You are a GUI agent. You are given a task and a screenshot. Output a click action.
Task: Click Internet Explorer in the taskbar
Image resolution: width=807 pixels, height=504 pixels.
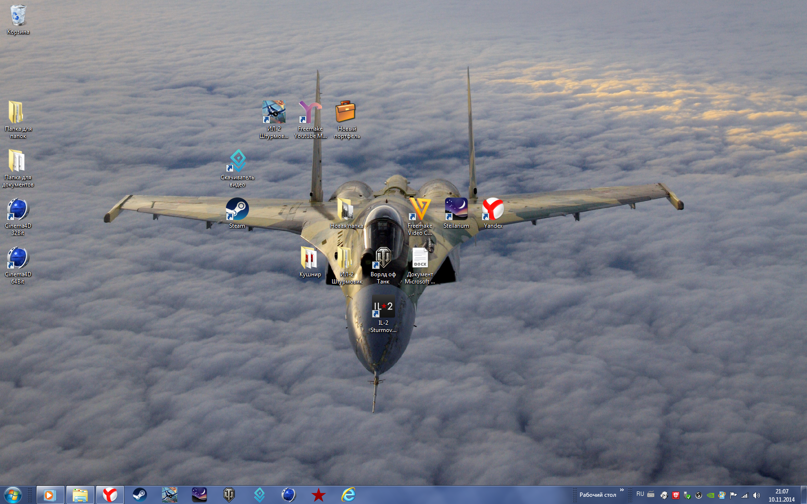point(348,494)
